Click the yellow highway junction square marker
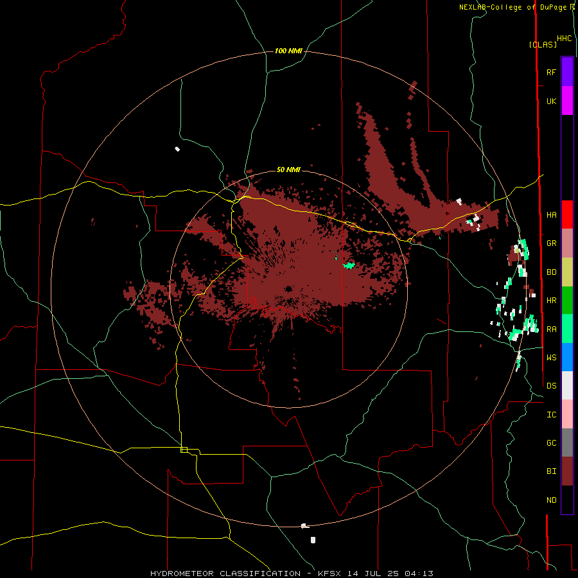Screen dimensions: 578x578 (184, 450)
